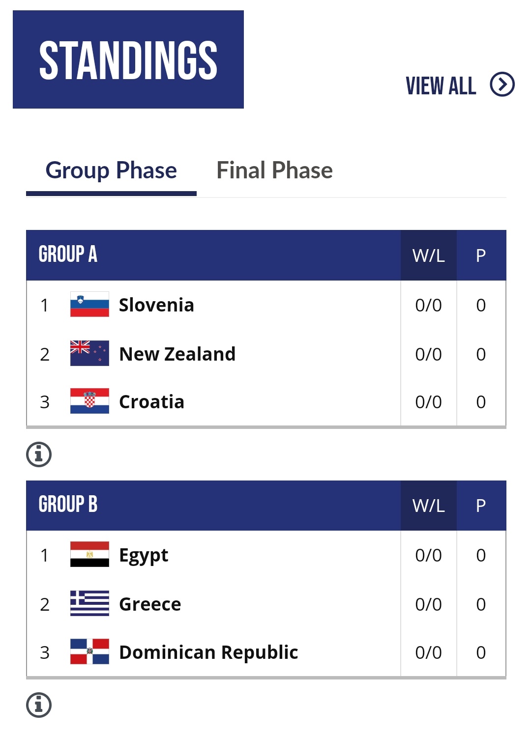Select Croatia in Group A
The width and height of the screenshot is (531, 735).
(x=151, y=402)
